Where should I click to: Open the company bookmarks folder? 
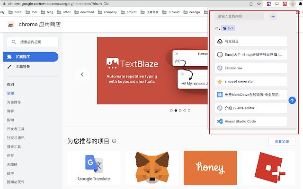(x=107, y=12)
